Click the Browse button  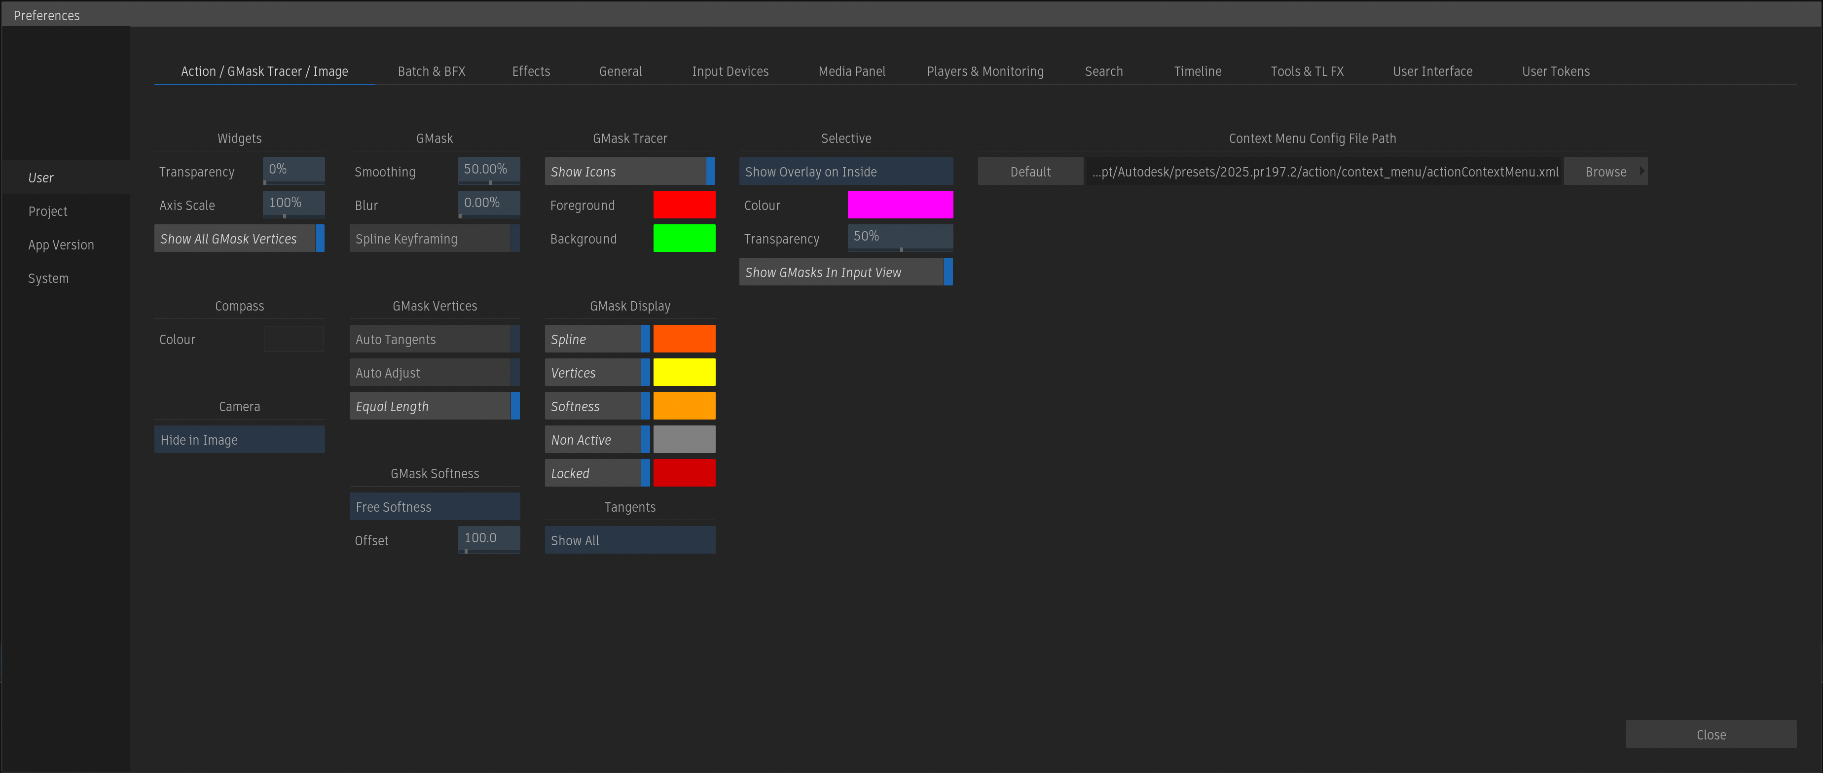[x=1604, y=172]
